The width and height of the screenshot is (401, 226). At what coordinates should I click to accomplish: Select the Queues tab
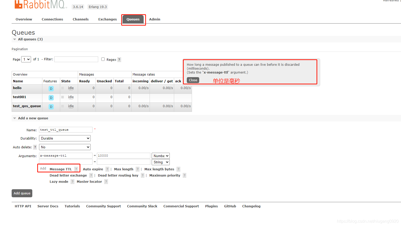coord(133,19)
